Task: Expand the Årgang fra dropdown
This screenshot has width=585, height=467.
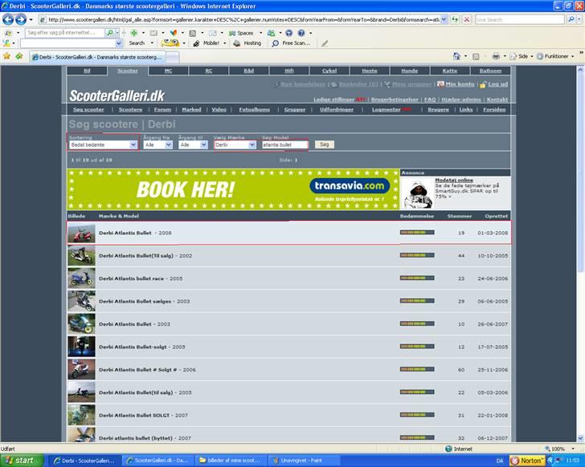Action: (157, 144)
